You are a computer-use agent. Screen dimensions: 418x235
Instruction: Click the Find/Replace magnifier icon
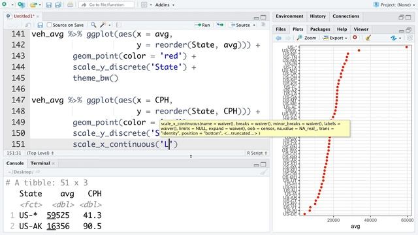click(93, 25)
